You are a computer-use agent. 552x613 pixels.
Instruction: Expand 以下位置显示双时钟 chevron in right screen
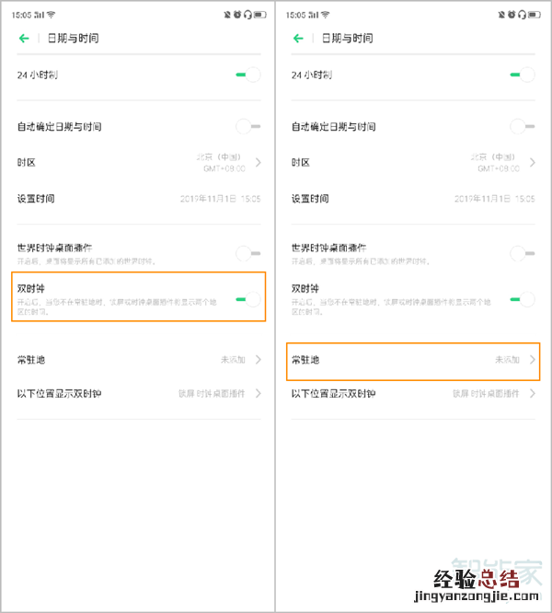pyautogui.click(x=532, y=393)
